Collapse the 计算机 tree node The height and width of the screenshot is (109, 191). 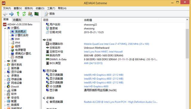[5, 28]
